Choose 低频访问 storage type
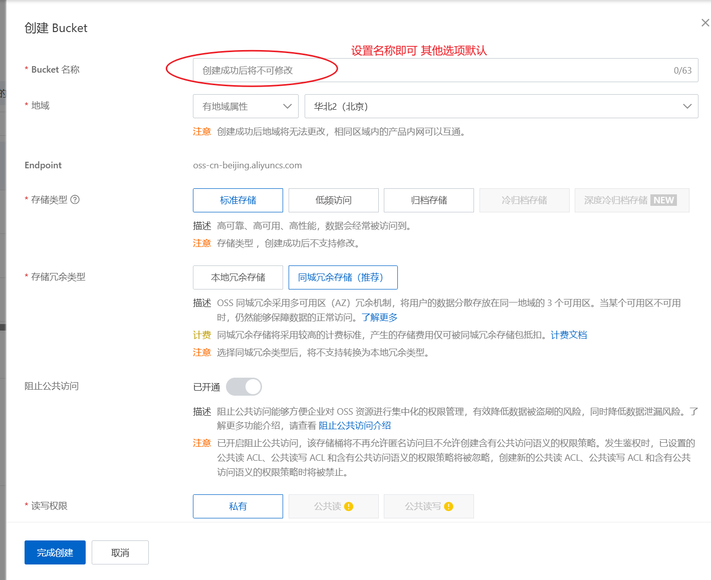Viewport: 711px width, 580px height. click(333, 200)
